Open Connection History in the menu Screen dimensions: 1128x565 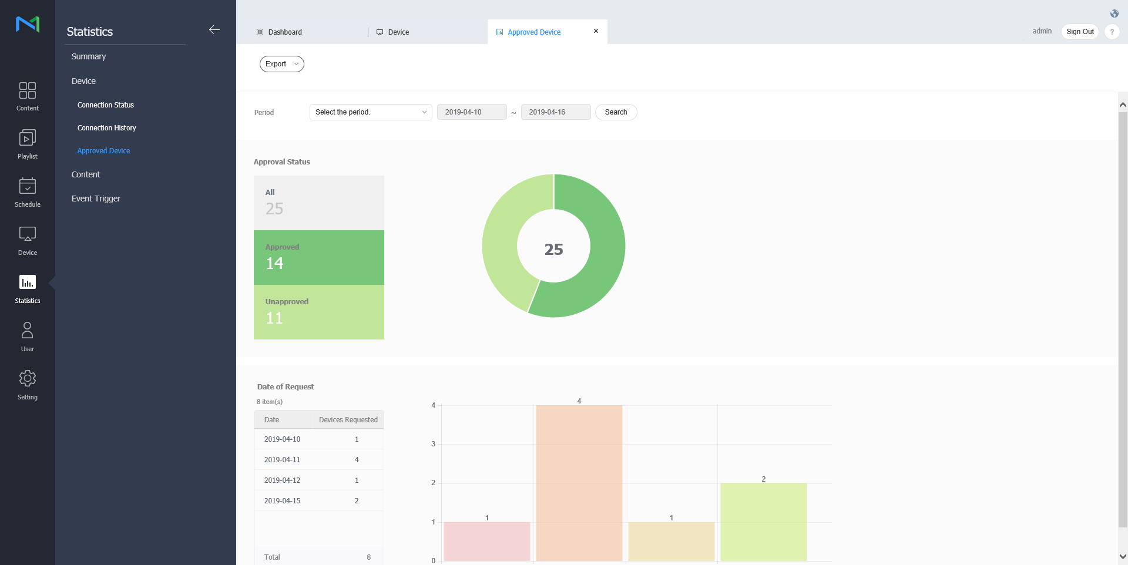(x=107, y=128)
